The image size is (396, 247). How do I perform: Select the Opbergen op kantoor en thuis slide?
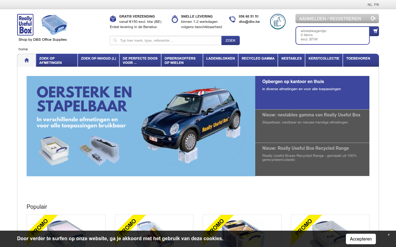(x=312, y=93)
